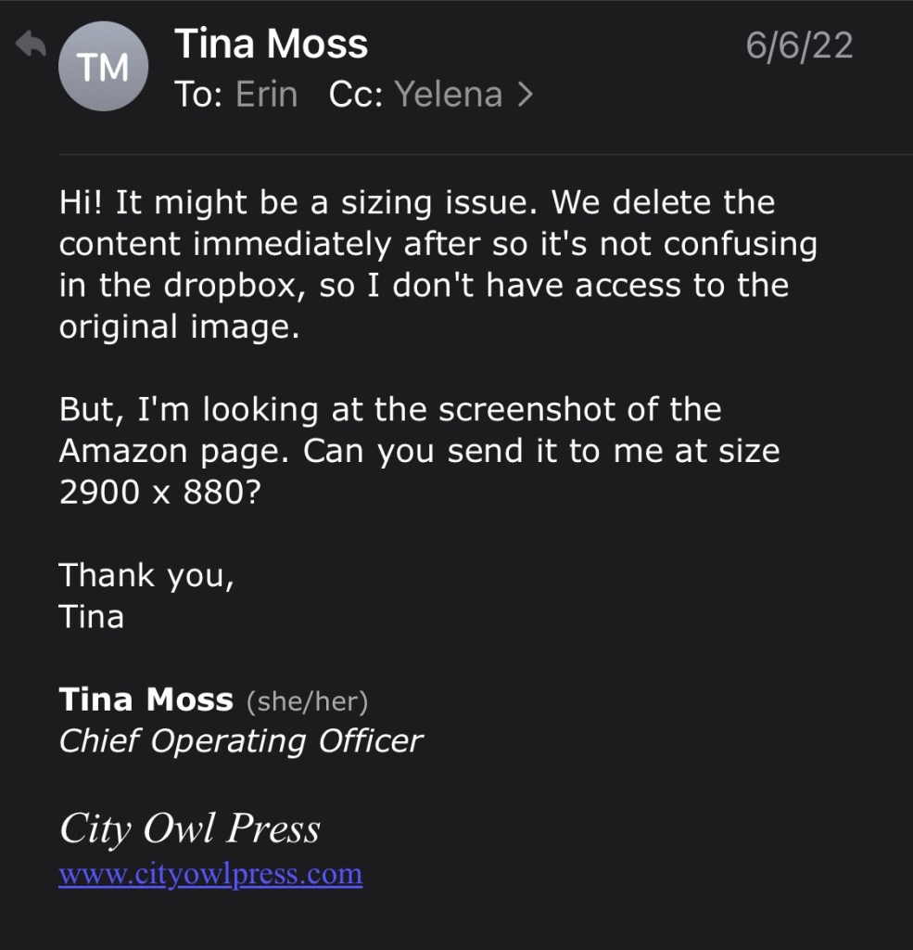Open the www.cityowlpress.com link

(209, 874)
